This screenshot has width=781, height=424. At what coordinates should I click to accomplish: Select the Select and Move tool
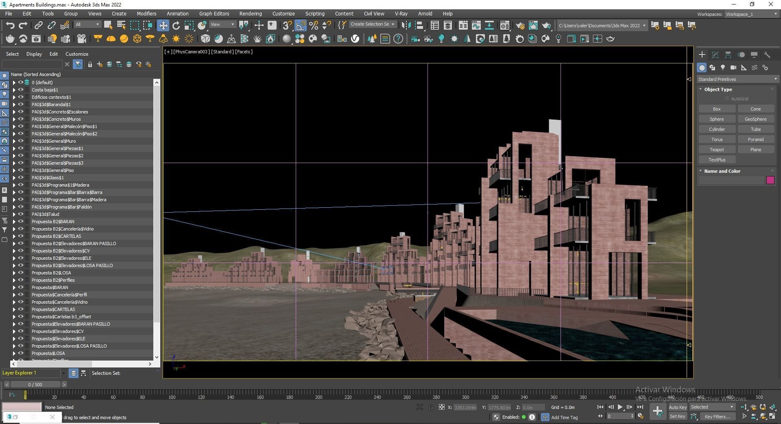coord(163,25)
